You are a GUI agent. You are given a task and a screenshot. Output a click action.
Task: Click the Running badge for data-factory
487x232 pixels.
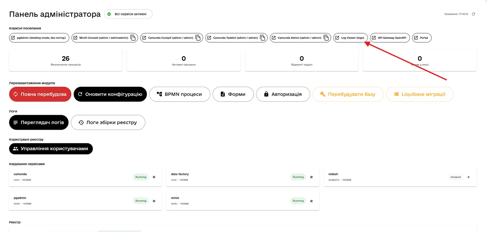click(298, 177)
